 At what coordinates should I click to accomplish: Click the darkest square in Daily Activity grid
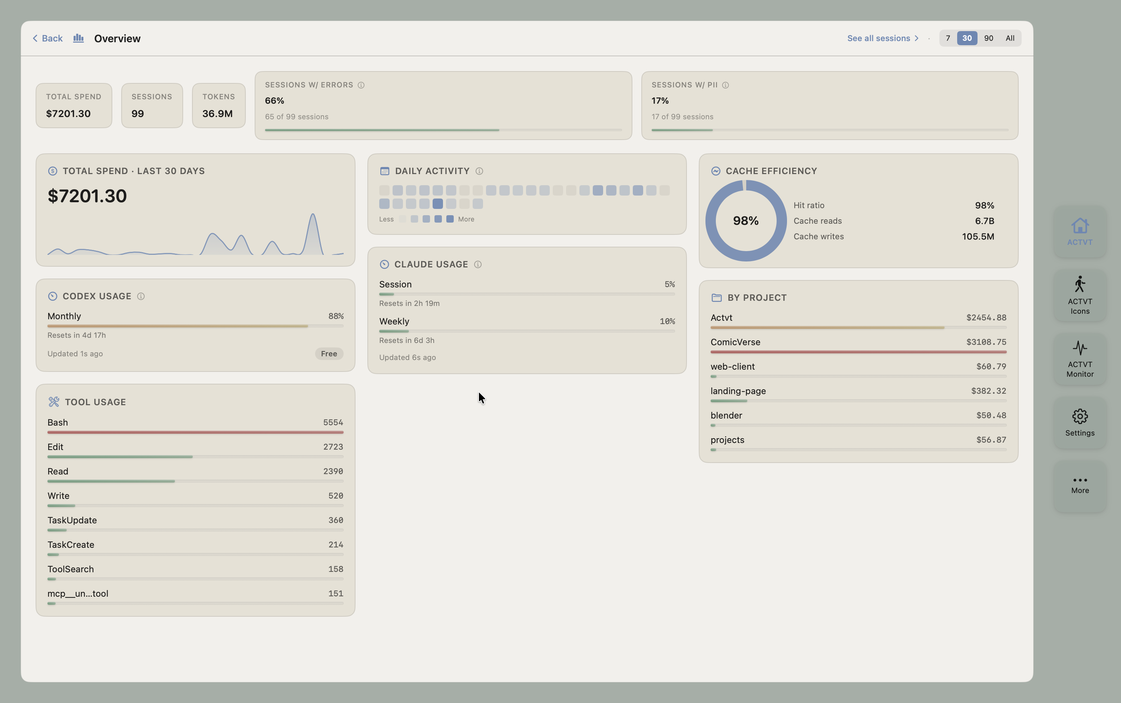437,204
